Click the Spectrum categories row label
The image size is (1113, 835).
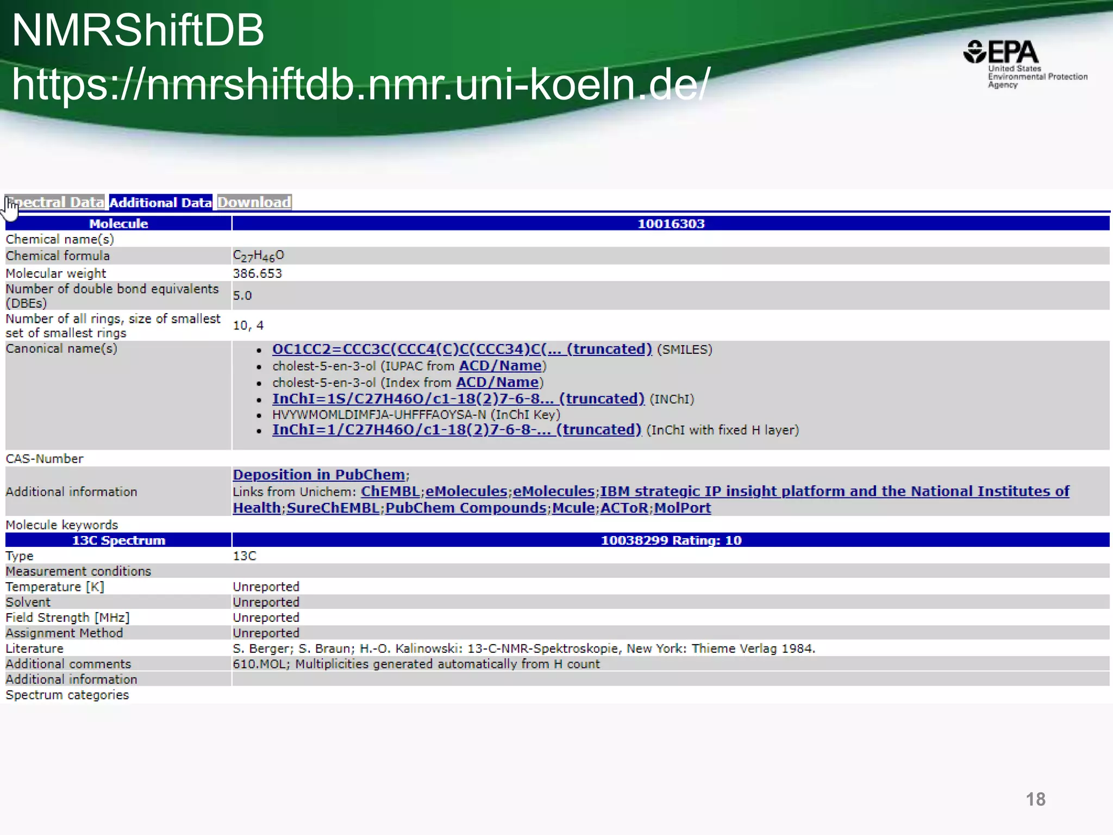click(x=67, y=695)
